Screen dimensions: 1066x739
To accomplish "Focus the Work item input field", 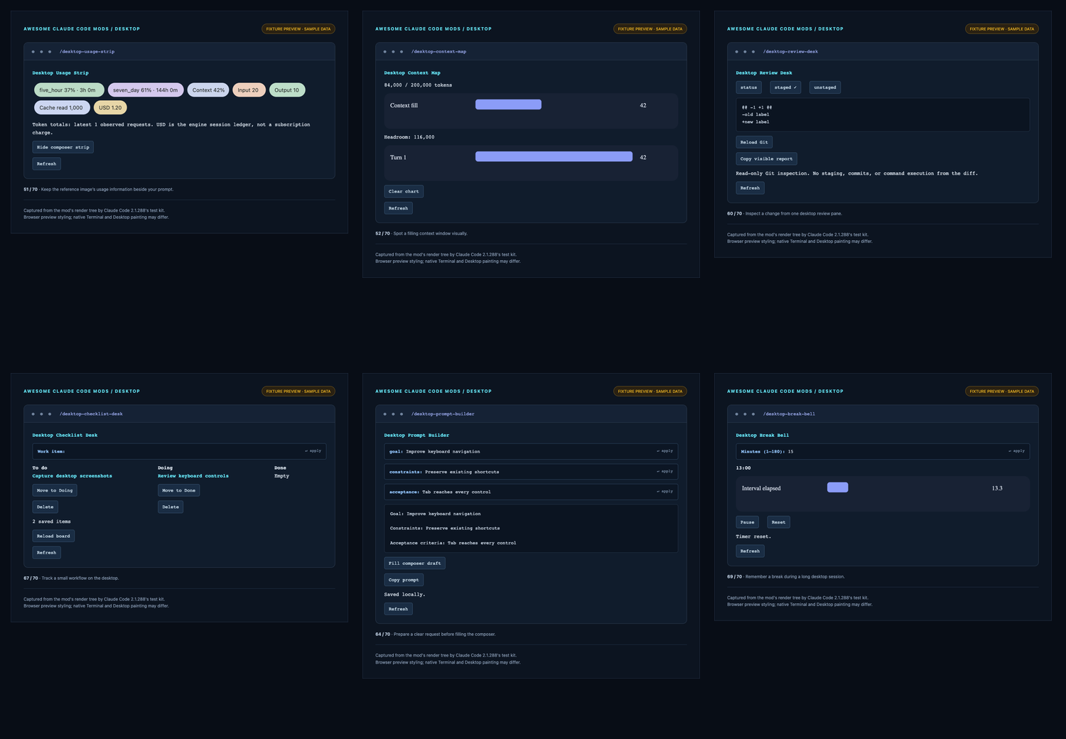I will pos(179,451).
